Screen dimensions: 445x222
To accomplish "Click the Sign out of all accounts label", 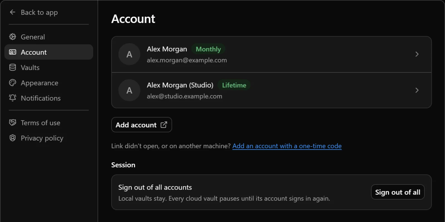I will tap(155, 187).
